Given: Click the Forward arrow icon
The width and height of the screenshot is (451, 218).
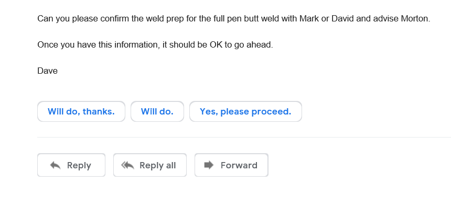Looking at the screenshot, I should point(209,165).
